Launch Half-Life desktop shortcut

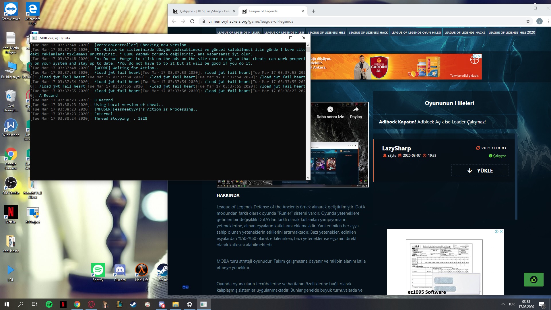(x=141, y=272)
